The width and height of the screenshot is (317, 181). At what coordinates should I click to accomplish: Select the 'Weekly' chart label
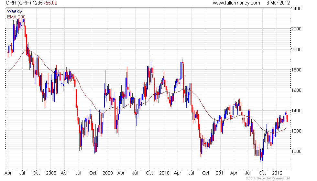pos(14,12)
